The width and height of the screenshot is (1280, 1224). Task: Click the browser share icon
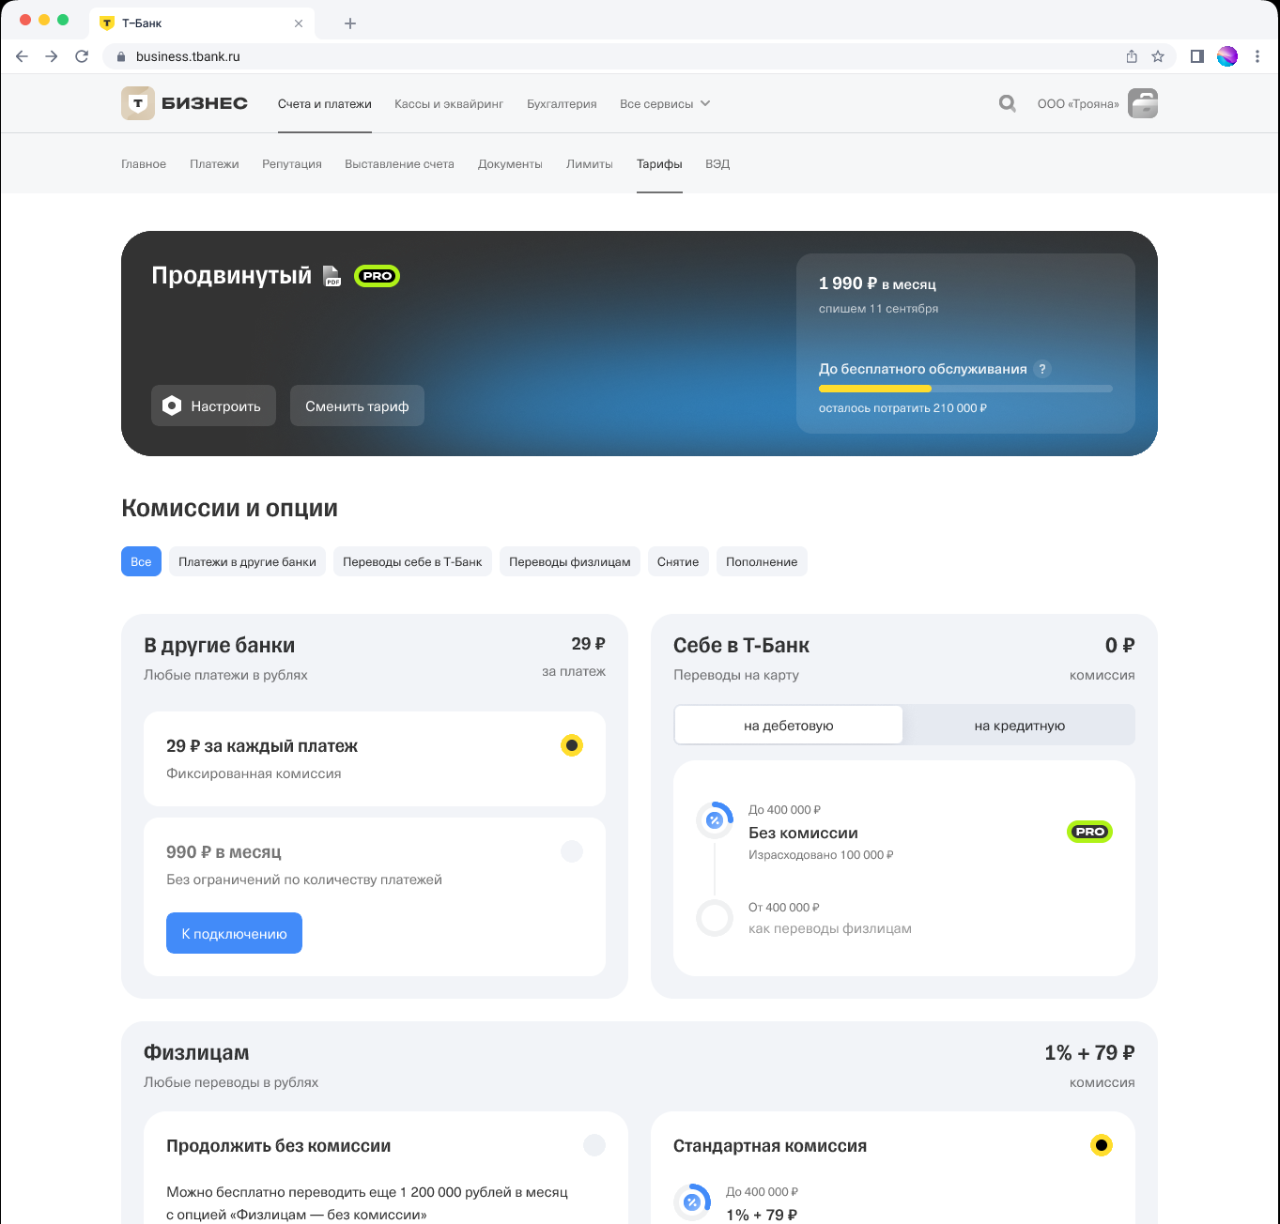[1132, 56]
